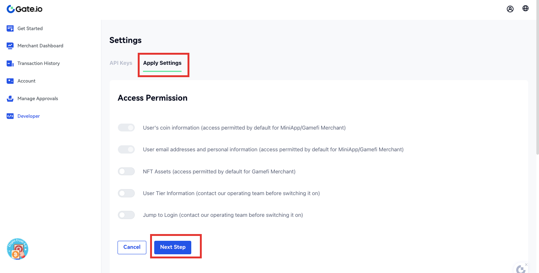The height and width of the screenshot is (273, 539).
Task: Toggle User email addresses access switch
Action: pos(126,149)
